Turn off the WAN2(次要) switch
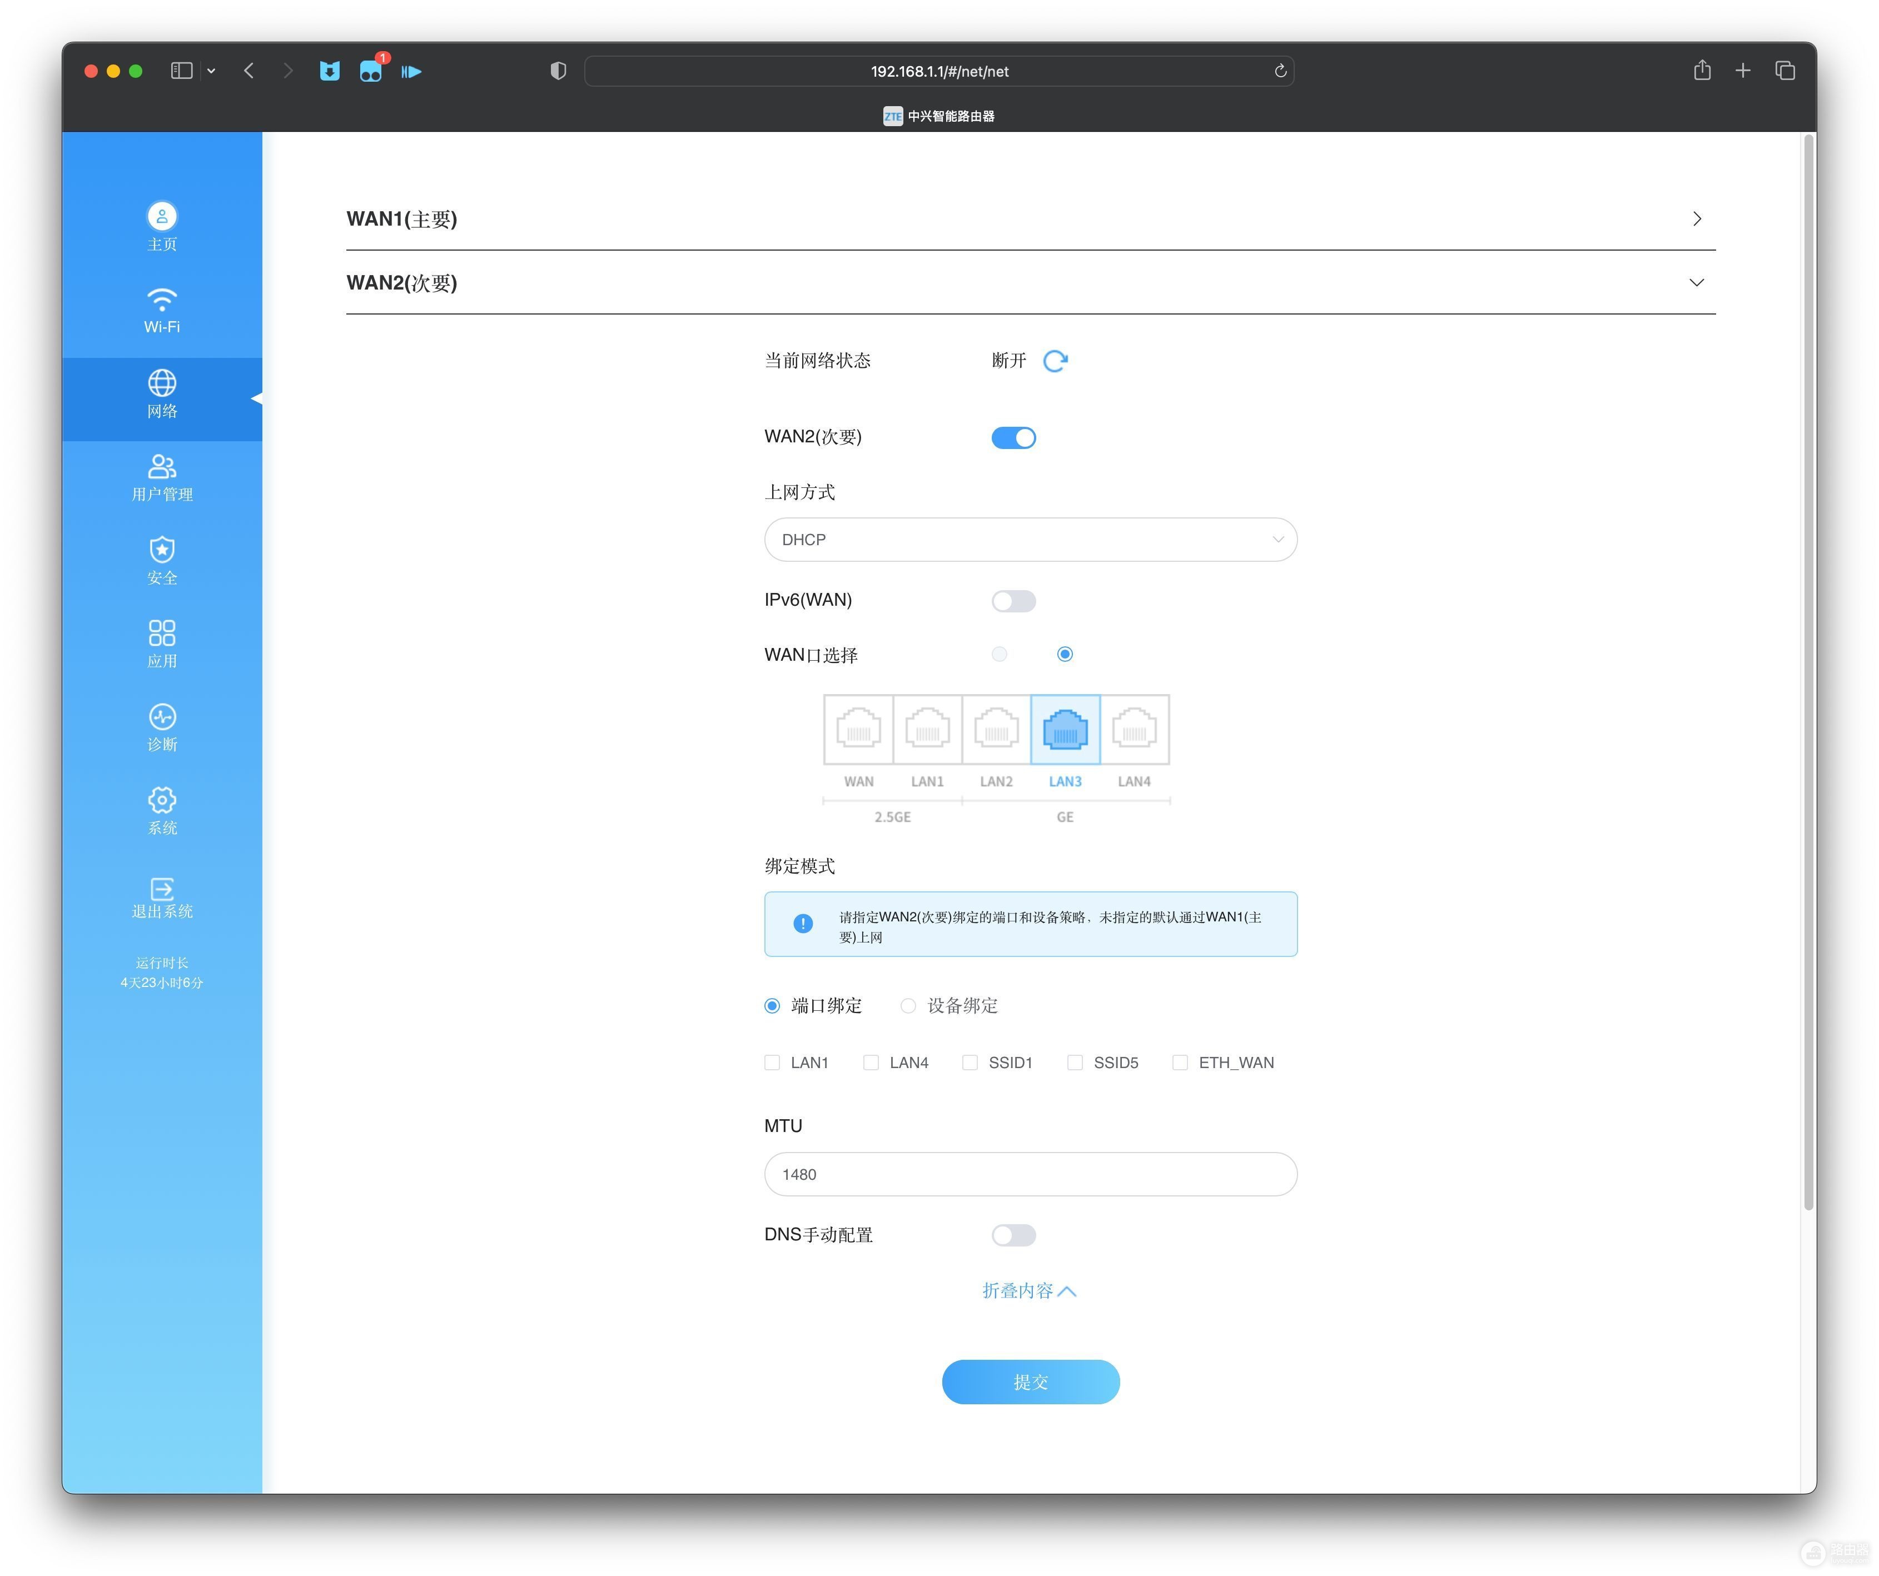The width and height of the screenshot is (1879, 1576). tap(1013, 437)
